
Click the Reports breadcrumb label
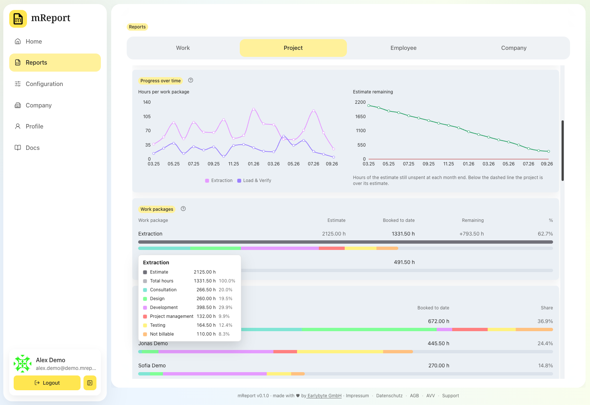pos(137,27)
